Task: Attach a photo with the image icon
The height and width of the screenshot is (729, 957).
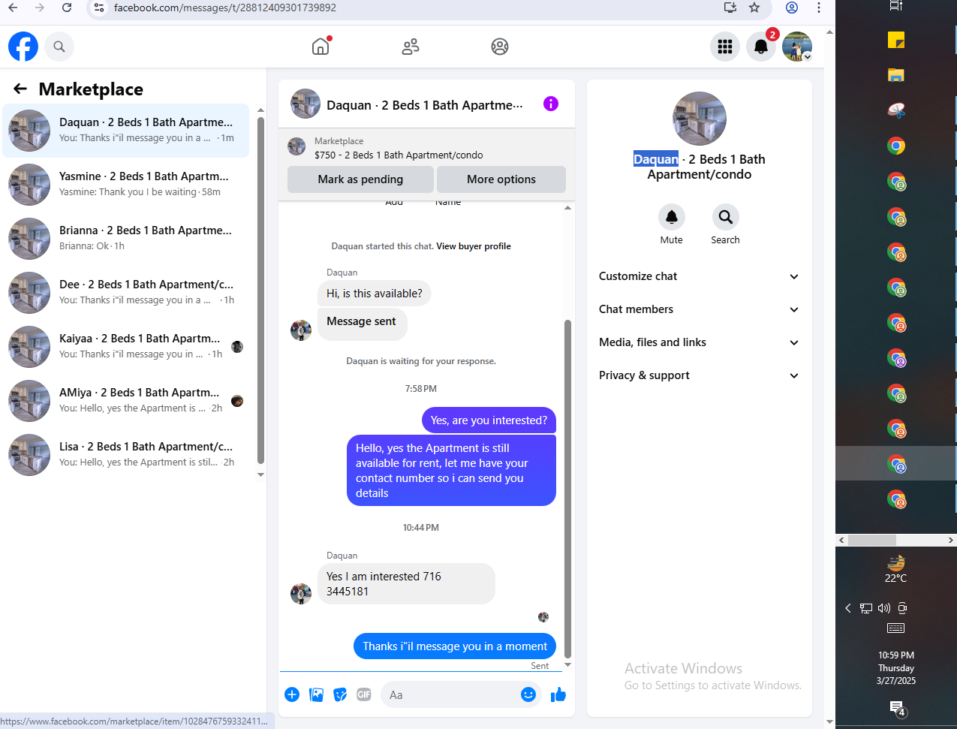Action: click(317, 694)
